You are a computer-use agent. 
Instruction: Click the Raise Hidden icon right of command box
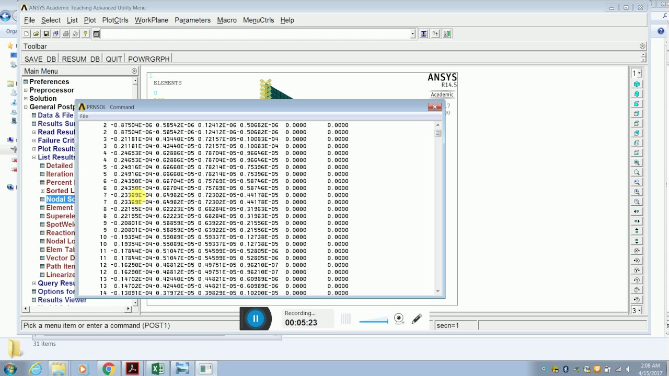423,34
